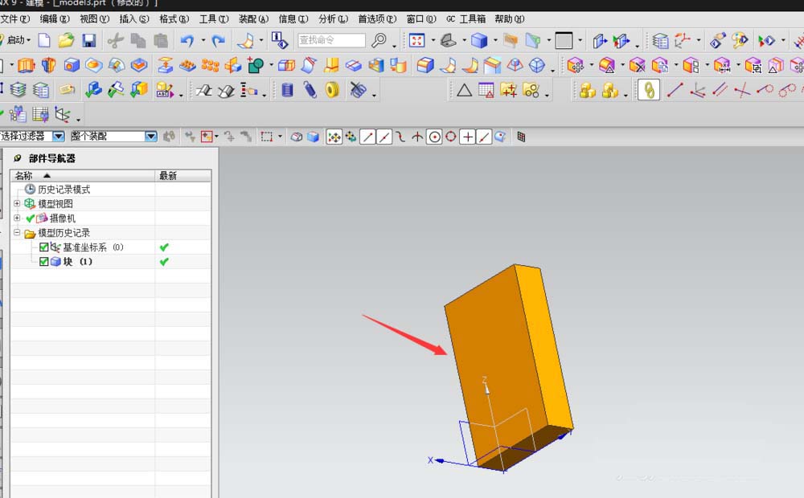Click the Redo arrow icon

click(x=219, y=40)
